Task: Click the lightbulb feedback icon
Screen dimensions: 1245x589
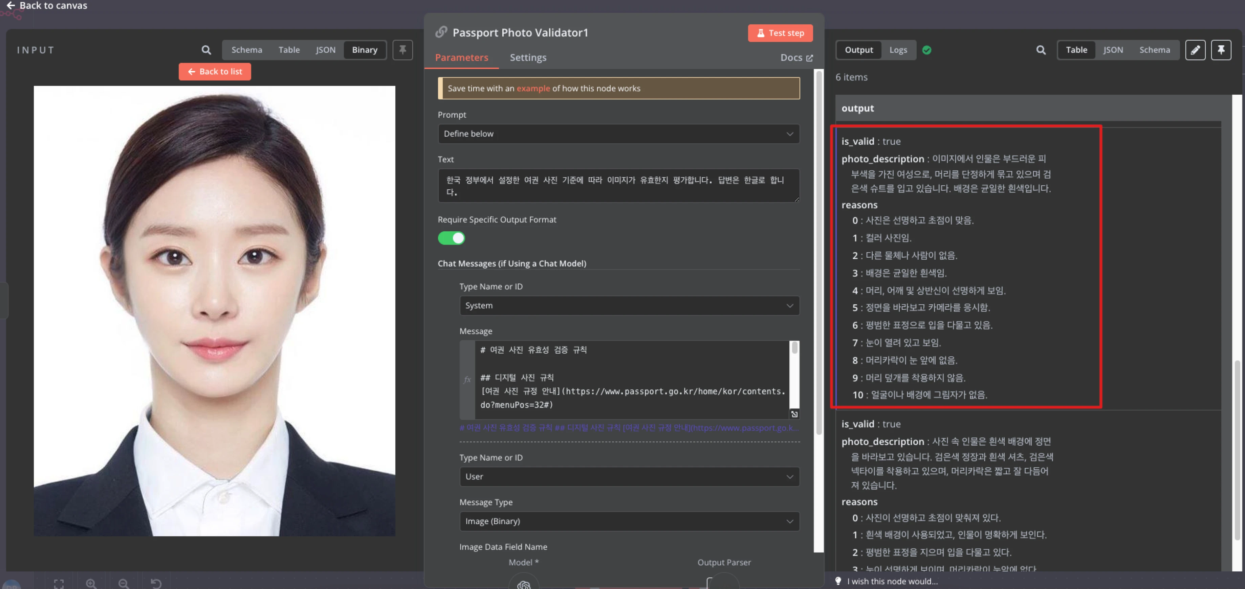Action: pos(838,581)
